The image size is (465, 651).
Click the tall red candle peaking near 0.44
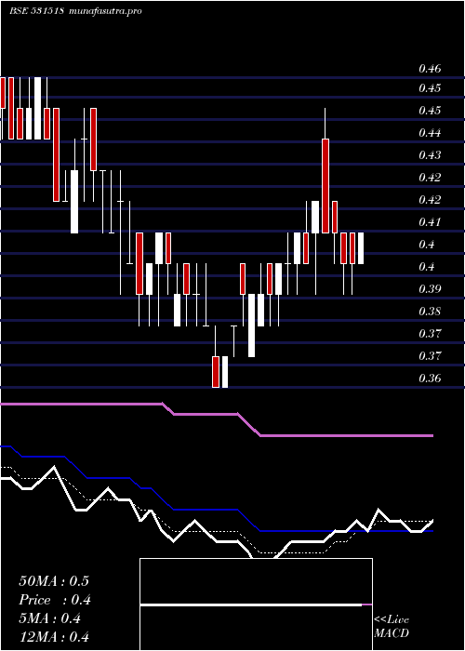[325, 186]
